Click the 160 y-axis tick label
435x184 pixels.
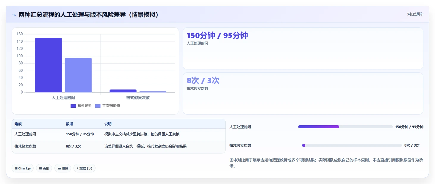20,34
